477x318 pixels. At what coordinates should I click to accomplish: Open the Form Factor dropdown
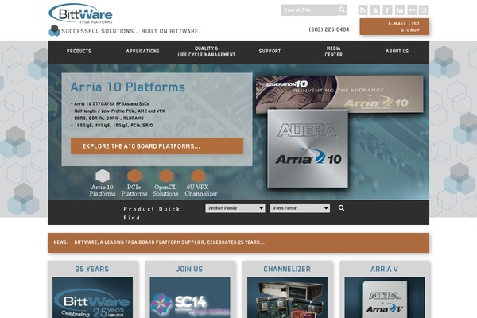(300, 208)
